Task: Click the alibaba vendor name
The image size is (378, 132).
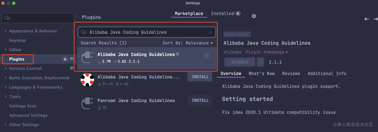Action: click(x=232, y=52)
